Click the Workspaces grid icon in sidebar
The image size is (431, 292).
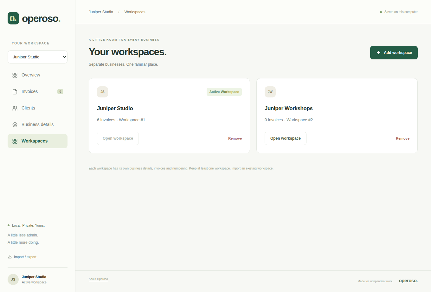(x=15, y=141)
